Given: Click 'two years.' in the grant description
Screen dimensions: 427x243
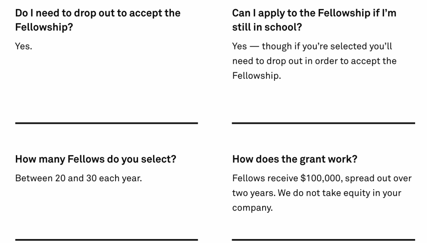Looking at the screenshot, I should click(x=254, y=193).
